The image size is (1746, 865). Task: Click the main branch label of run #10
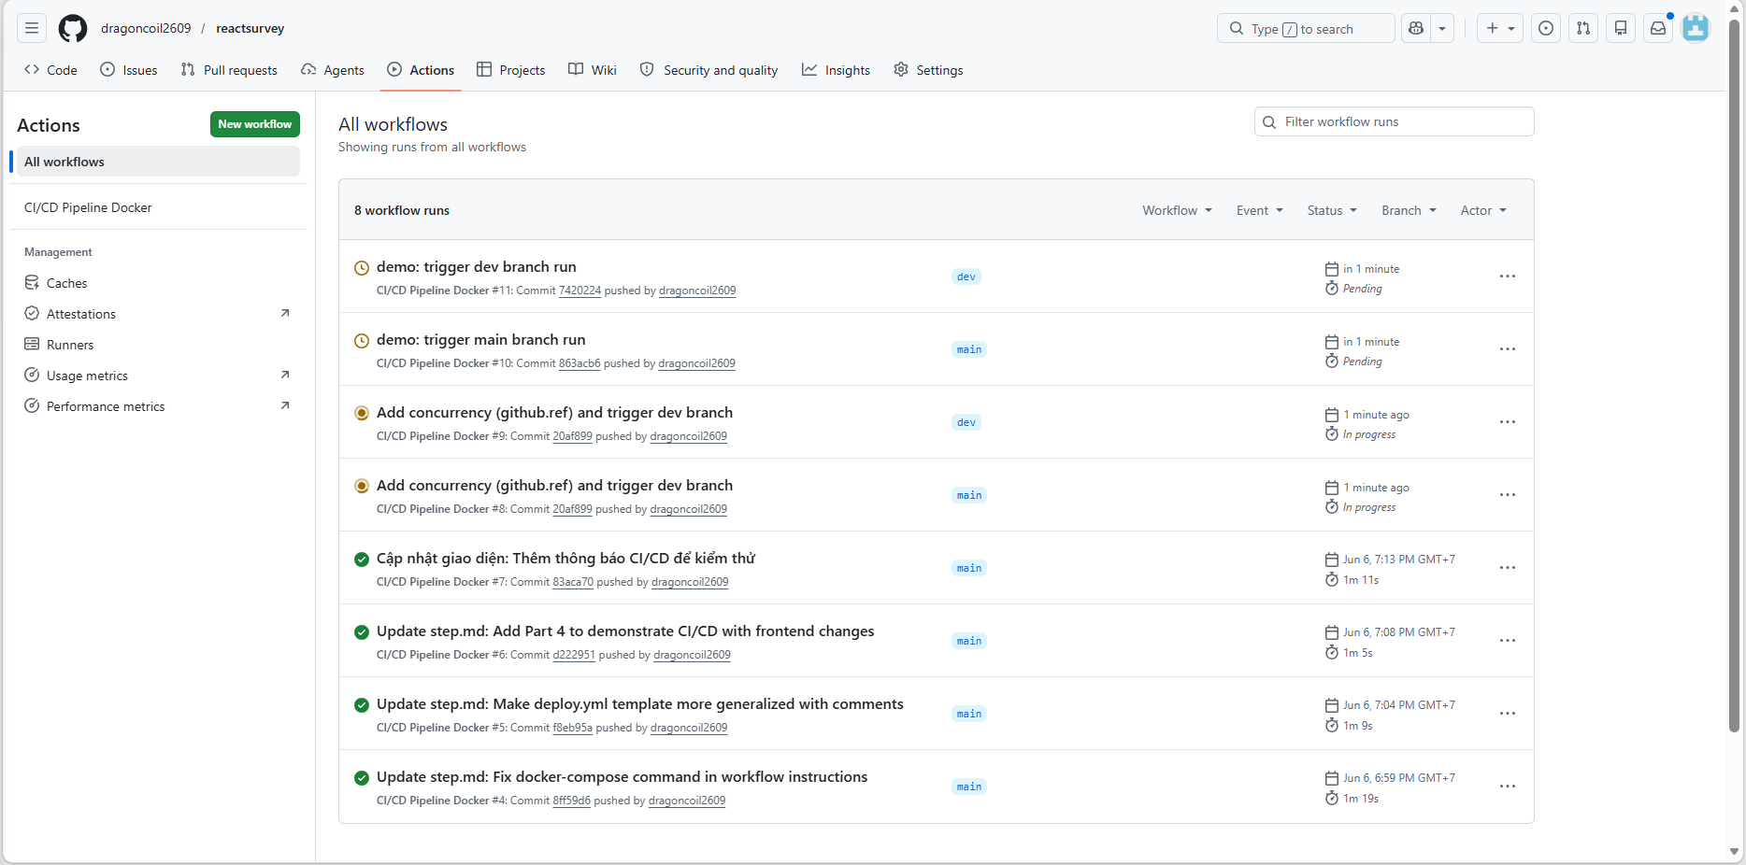[x=969, y=349]
